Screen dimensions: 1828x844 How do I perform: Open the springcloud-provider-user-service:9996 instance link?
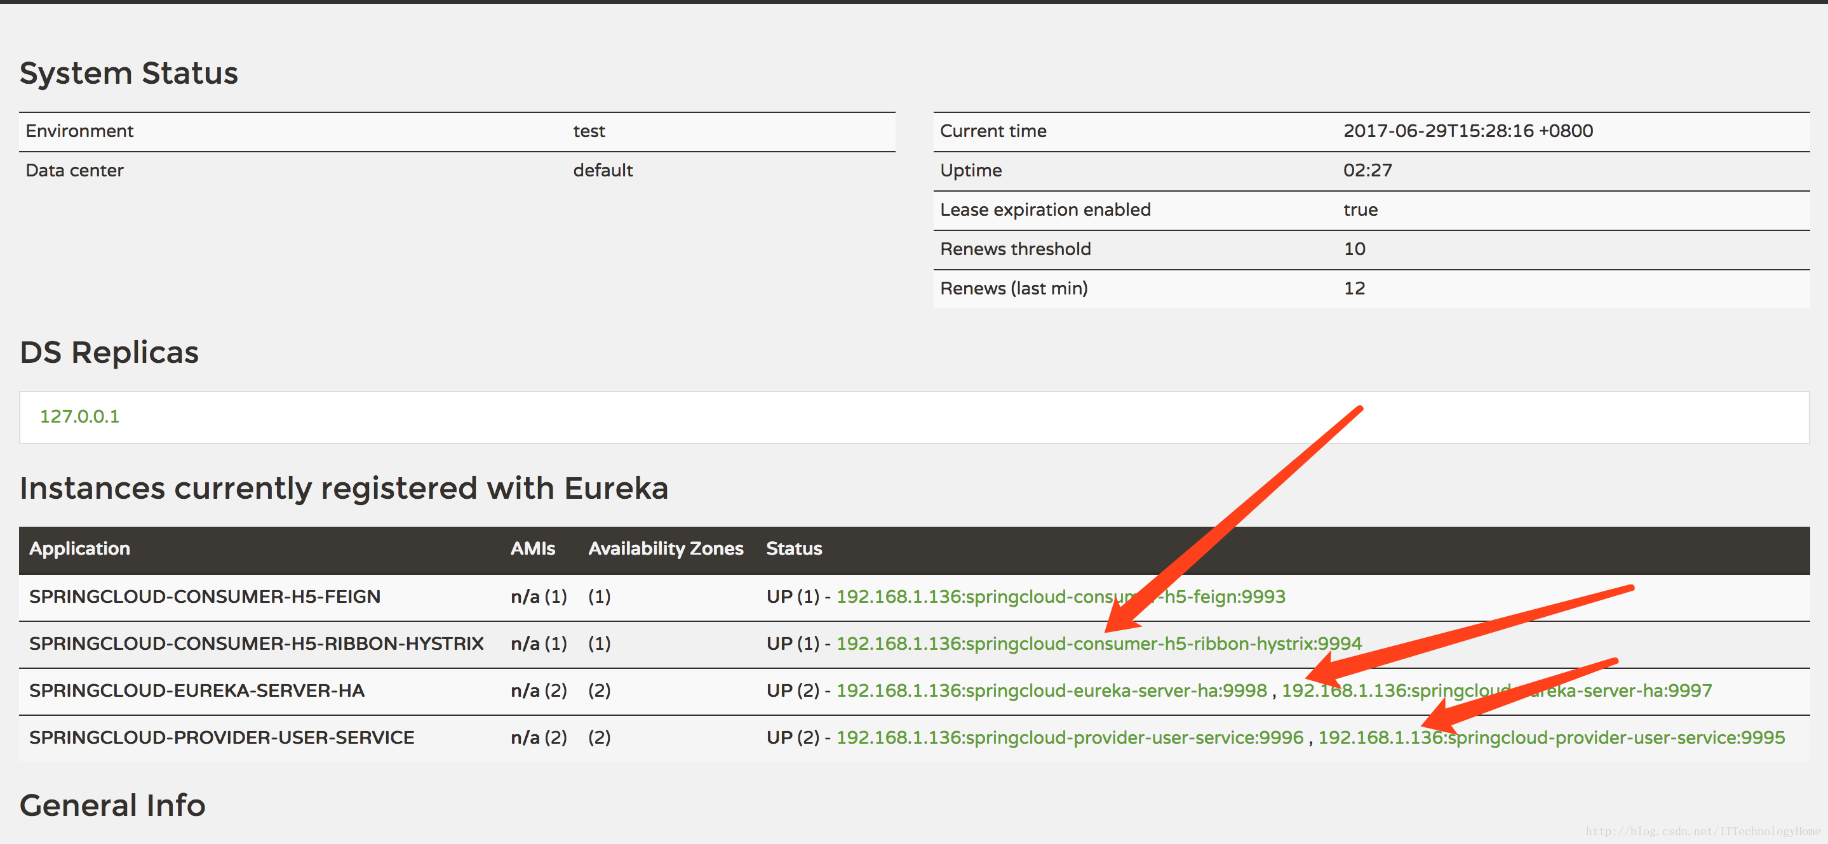1070,737
